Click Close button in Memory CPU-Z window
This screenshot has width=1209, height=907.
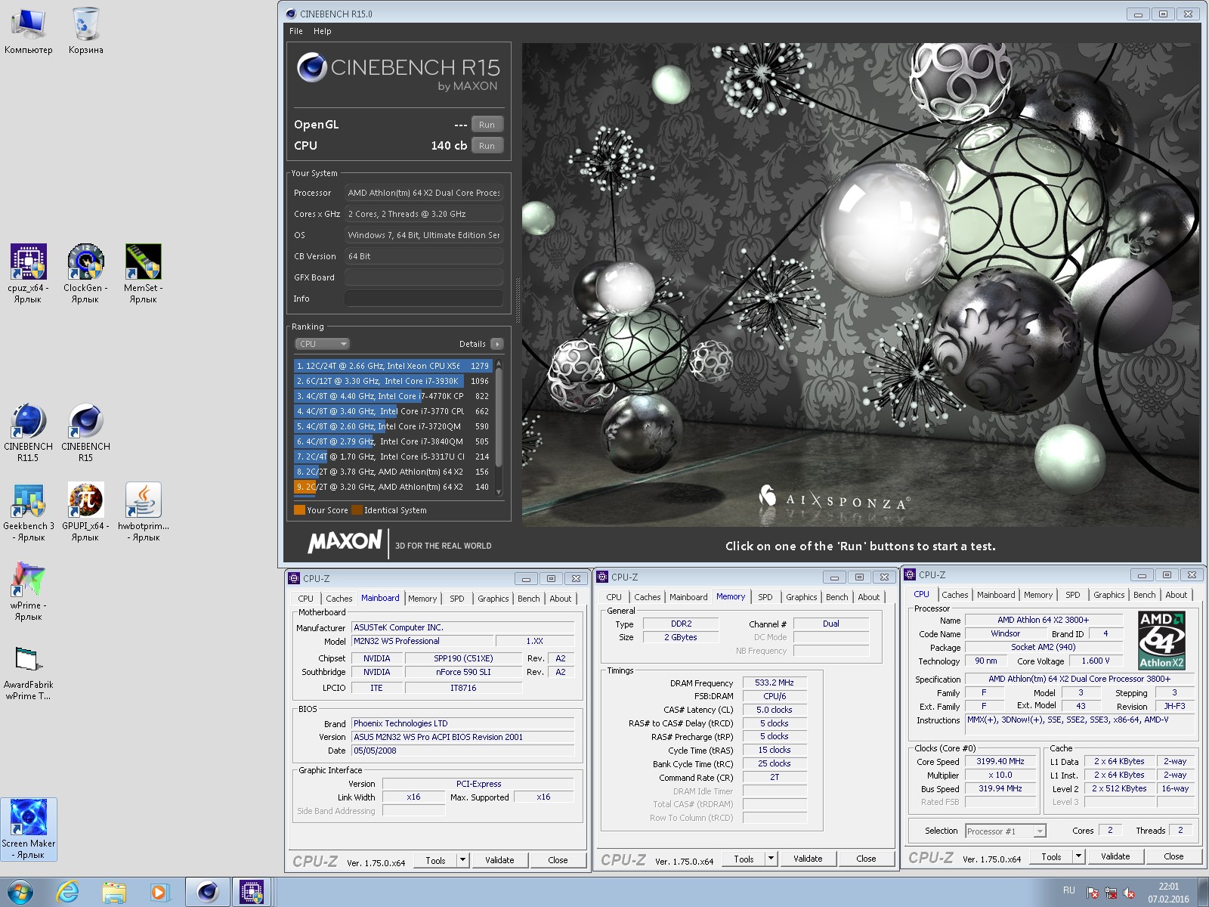866,859
